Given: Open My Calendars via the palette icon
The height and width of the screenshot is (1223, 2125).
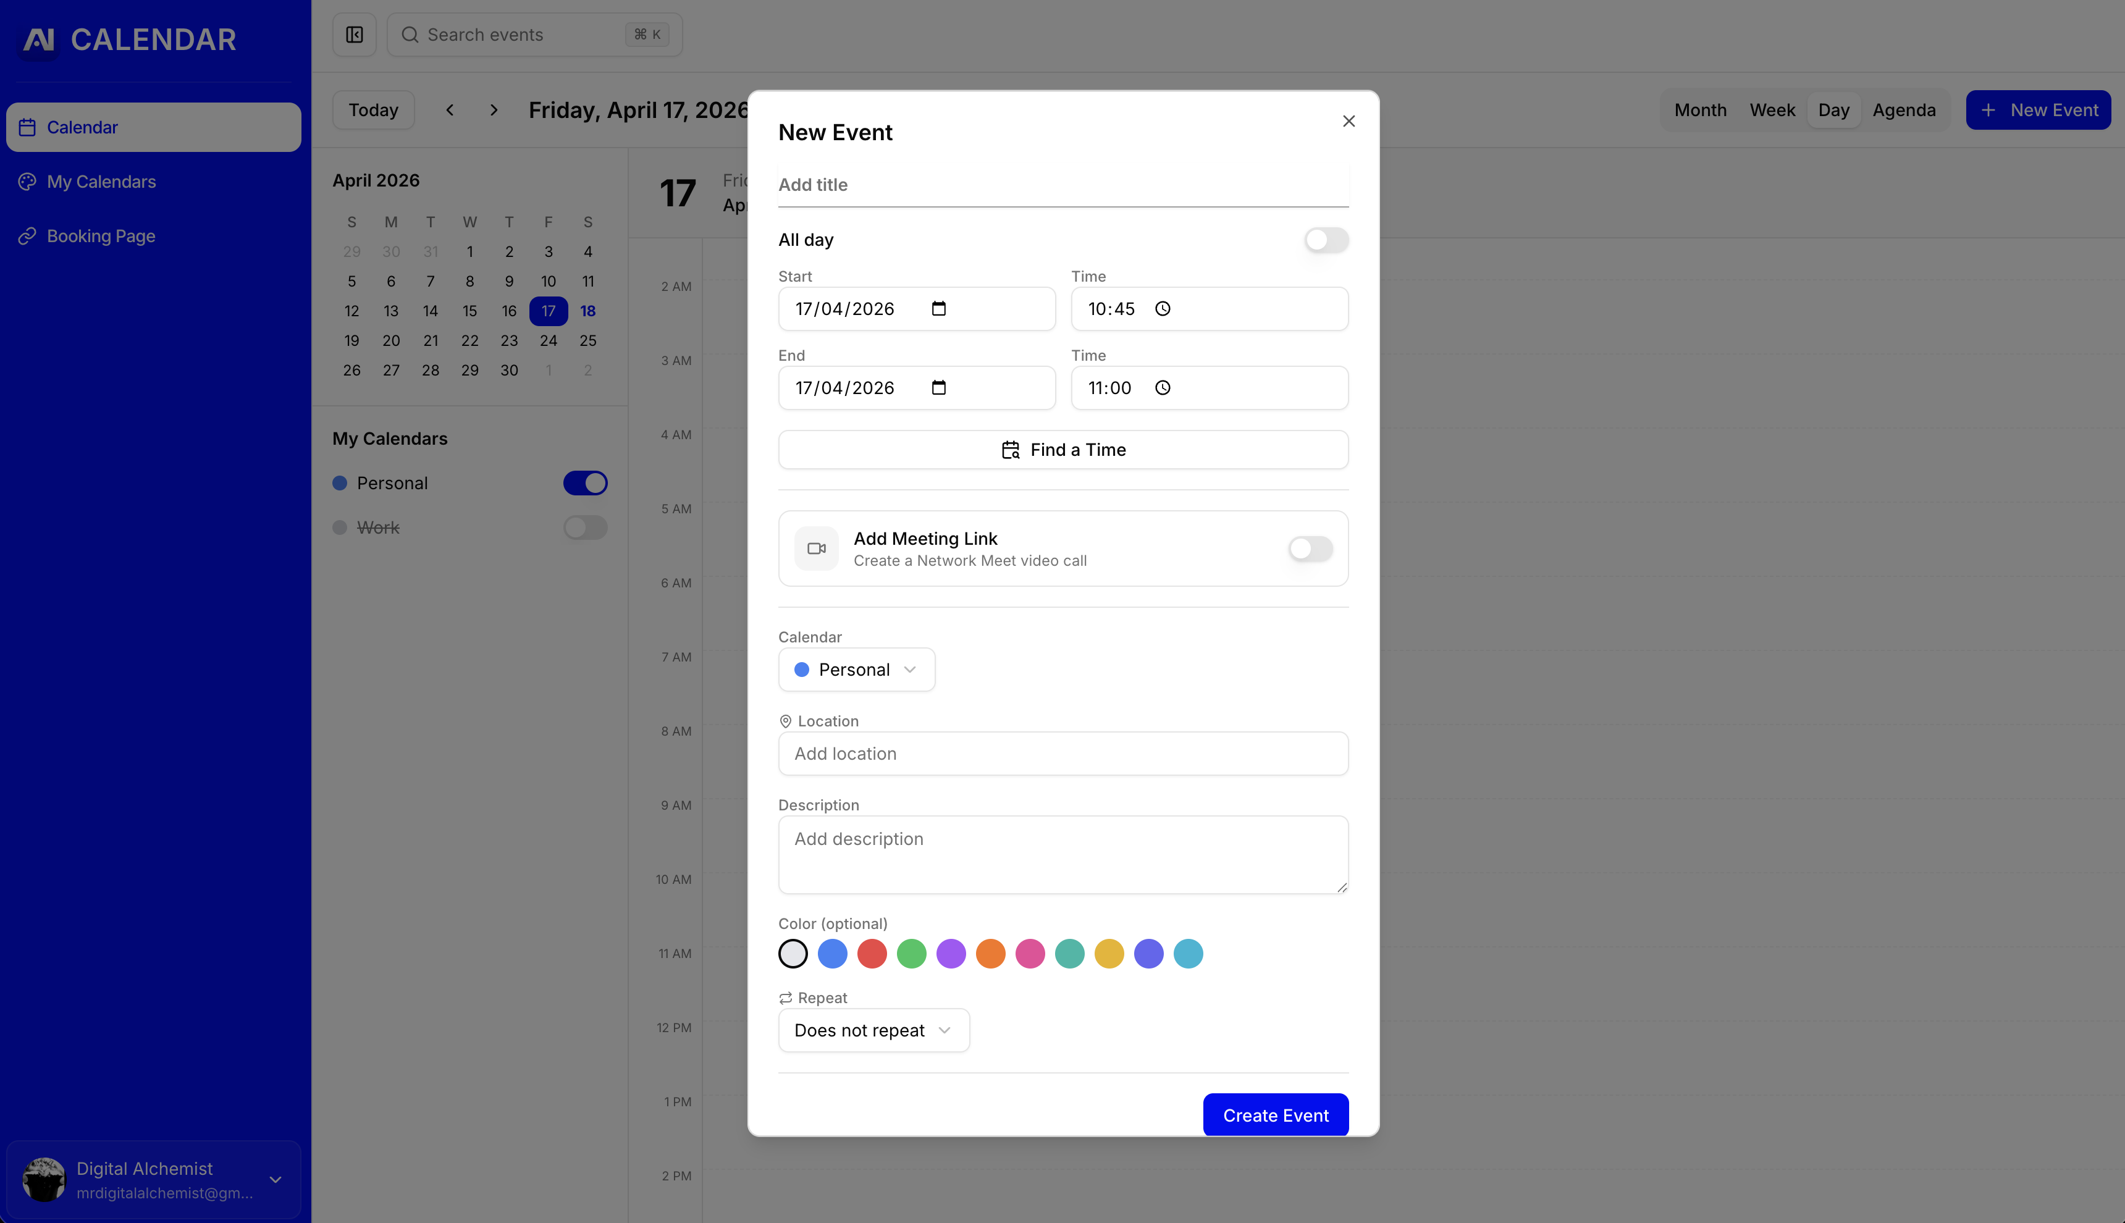Looking at the screenshot, I should pyautogui.click(x=27, y=182).
